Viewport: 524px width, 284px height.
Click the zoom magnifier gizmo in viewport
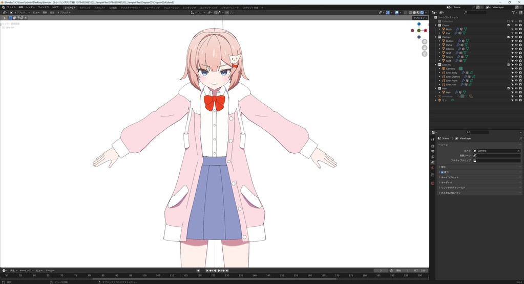425,41
